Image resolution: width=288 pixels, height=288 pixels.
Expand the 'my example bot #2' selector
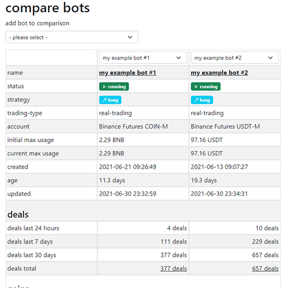pos(234,58)
